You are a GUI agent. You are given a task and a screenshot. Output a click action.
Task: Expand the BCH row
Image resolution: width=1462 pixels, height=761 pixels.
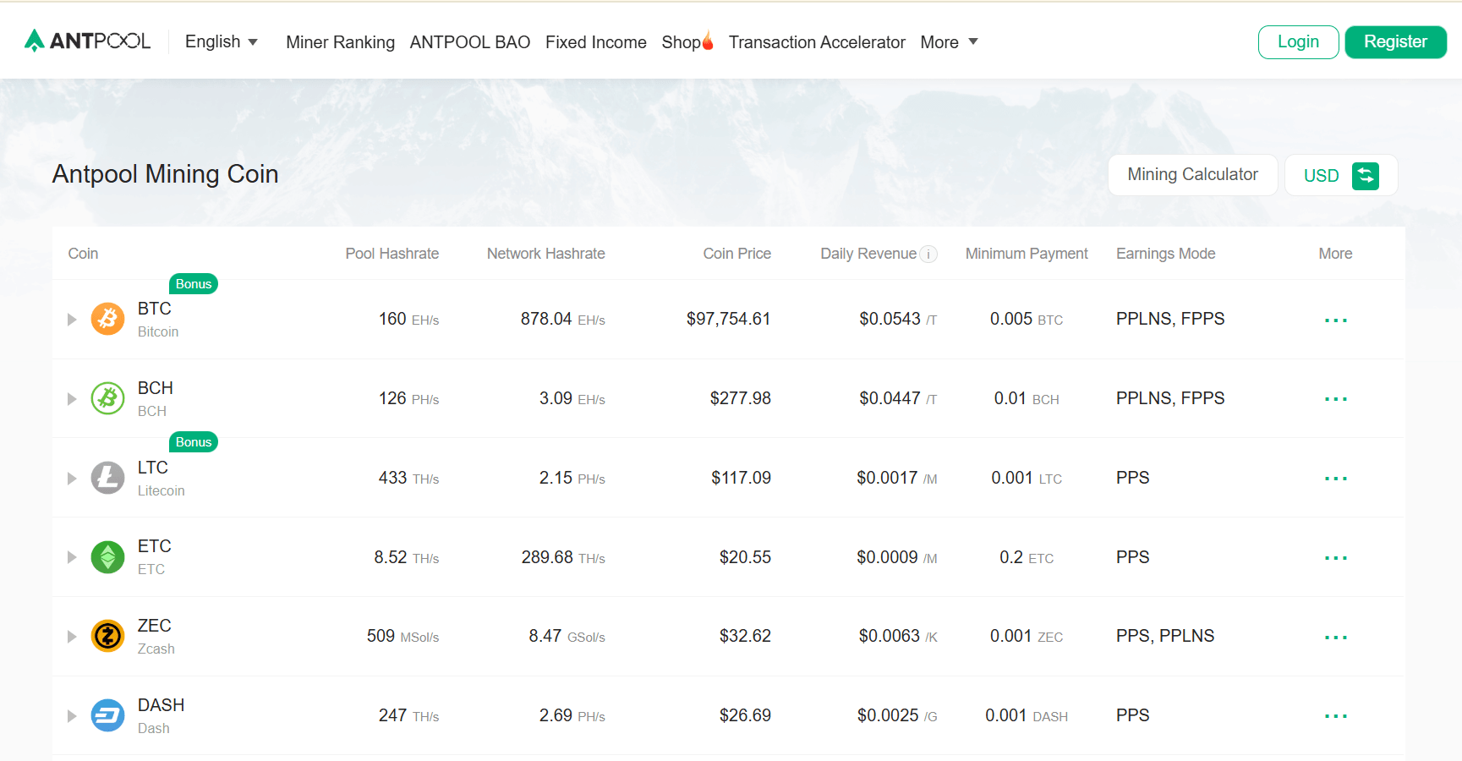point(72,399)
